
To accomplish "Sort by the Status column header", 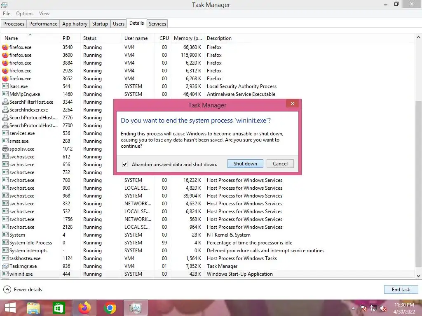I will [x=101, y=38].
